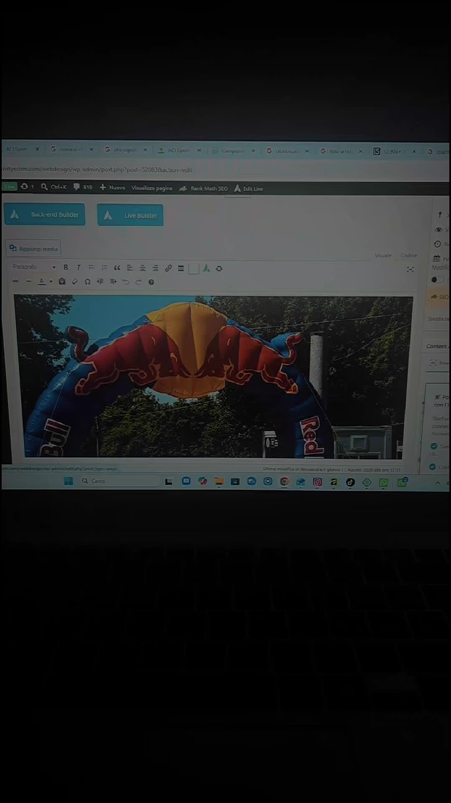451x803 pixels.
Task: Open the Paragrafo format dropdown
Action: tap(34, 267)
